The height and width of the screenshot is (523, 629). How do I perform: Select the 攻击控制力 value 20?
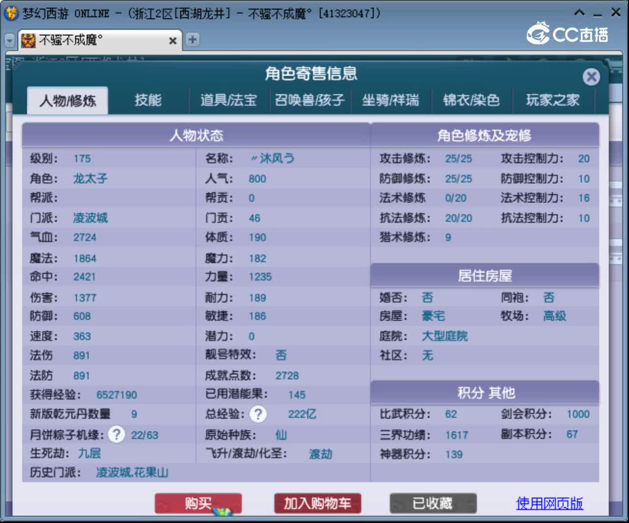coord(584,158)
